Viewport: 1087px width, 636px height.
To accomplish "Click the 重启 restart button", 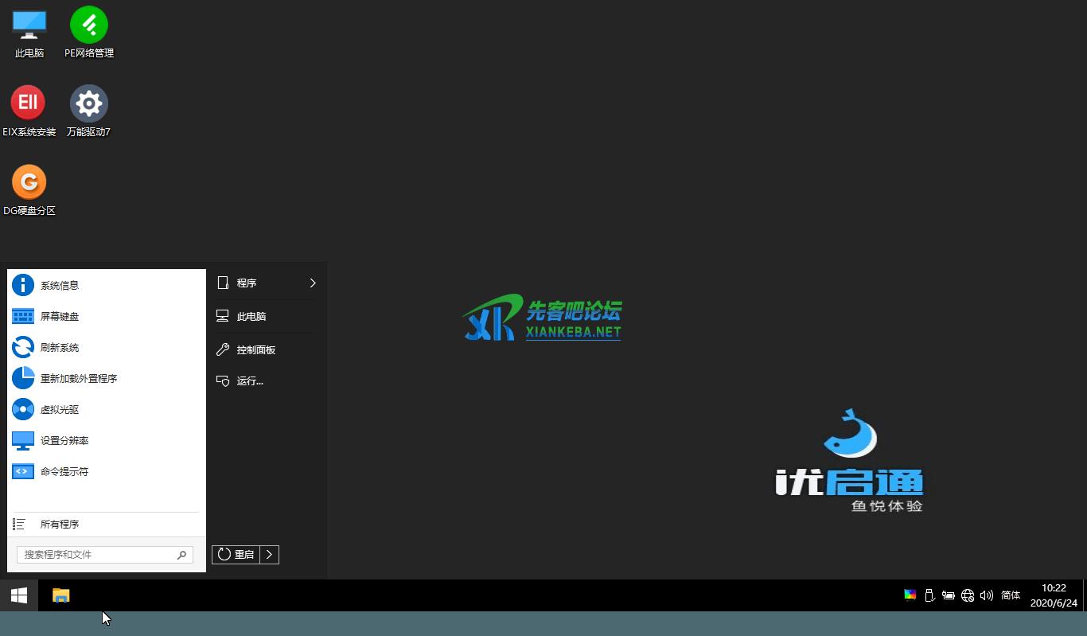I will (x=237, y=554).
